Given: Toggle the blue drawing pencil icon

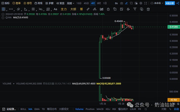Looking at the screenshot, I should (x=126, y=3).
